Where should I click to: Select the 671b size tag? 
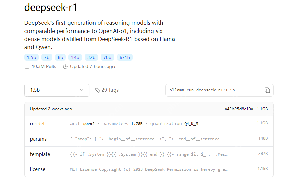pos(125,58)
